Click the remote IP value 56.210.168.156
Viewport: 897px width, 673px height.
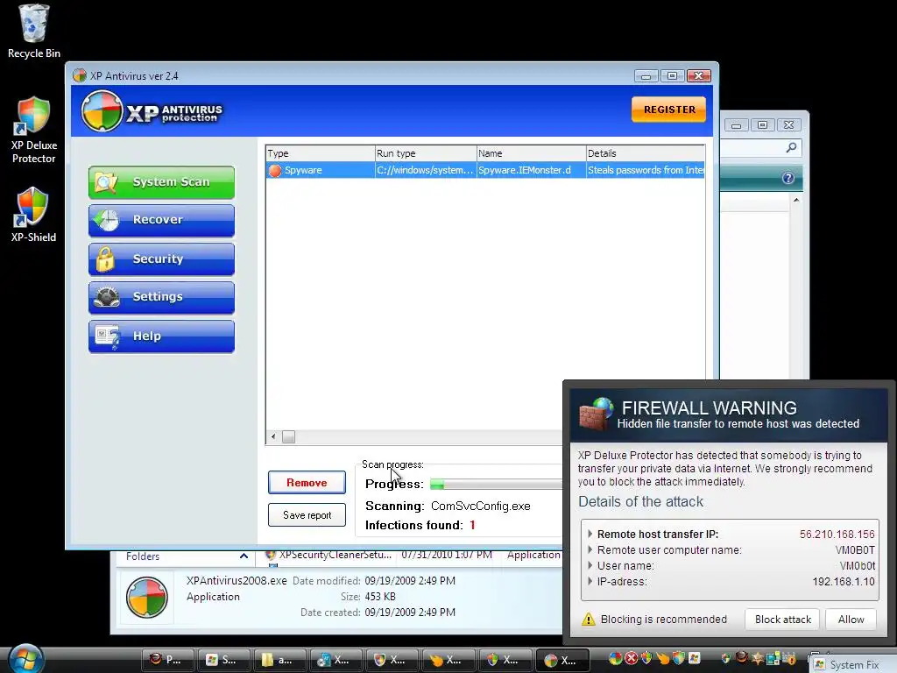tap(837, 534)
